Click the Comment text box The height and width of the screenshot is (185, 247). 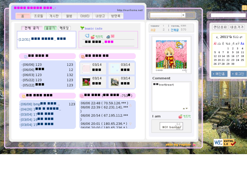[171, 96]
